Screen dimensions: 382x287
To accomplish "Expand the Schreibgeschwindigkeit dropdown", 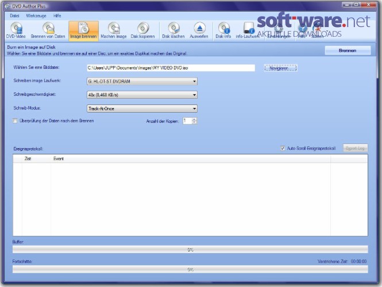I will click(x=142, y=95).
